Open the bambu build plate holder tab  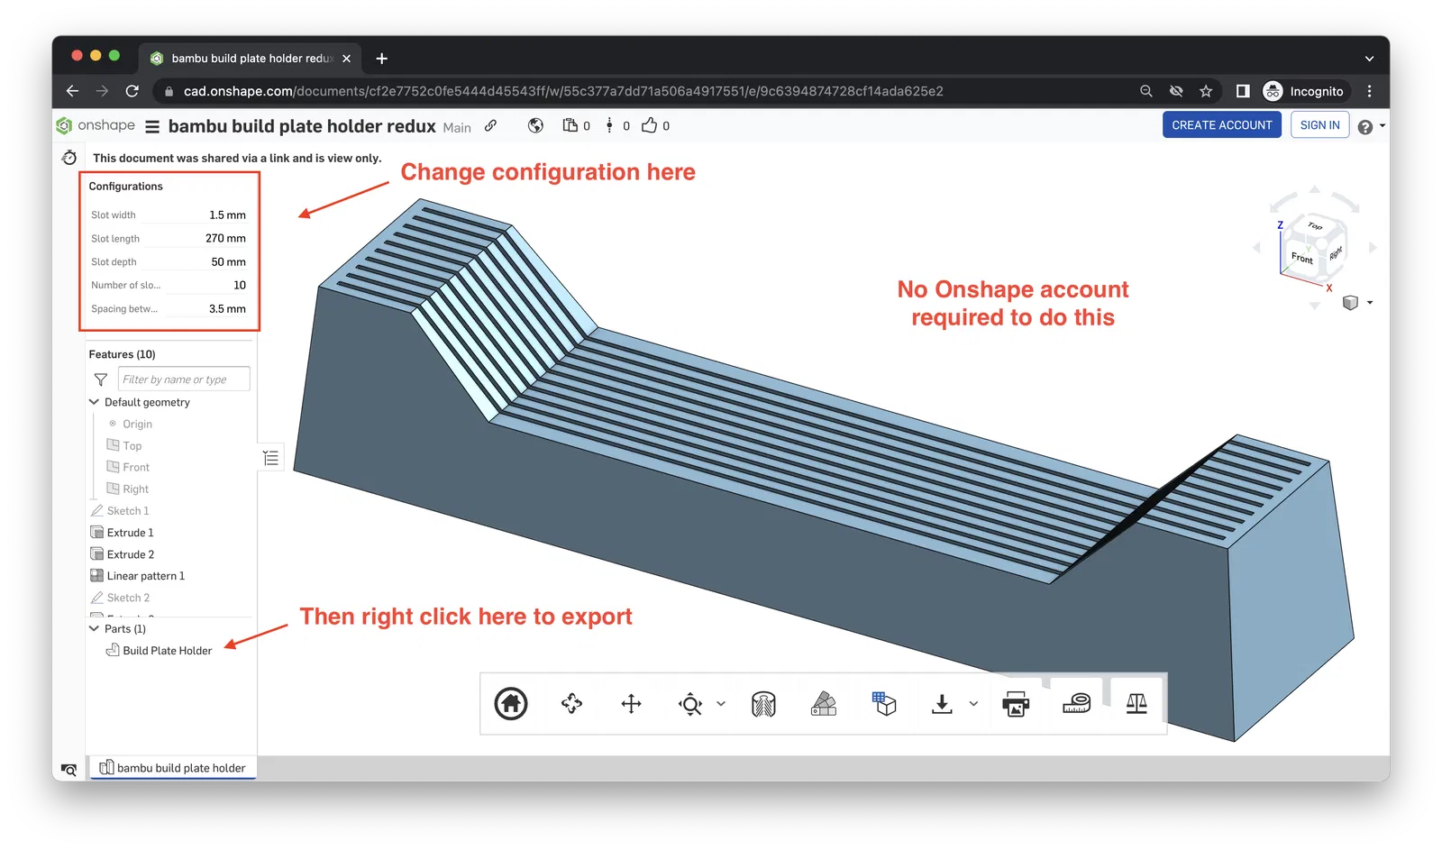pyautogui.click(x=172, y=768)
